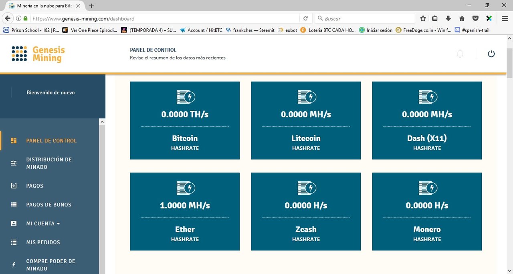Open the Loteria BTC CADA HO bookmark
The image size is (513, 274).
tap(328, 30)
